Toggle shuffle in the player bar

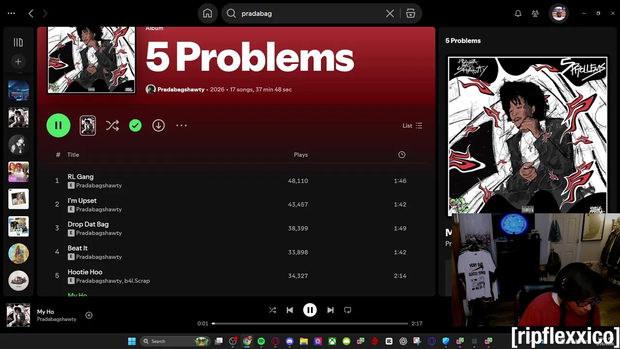(272, 310)
